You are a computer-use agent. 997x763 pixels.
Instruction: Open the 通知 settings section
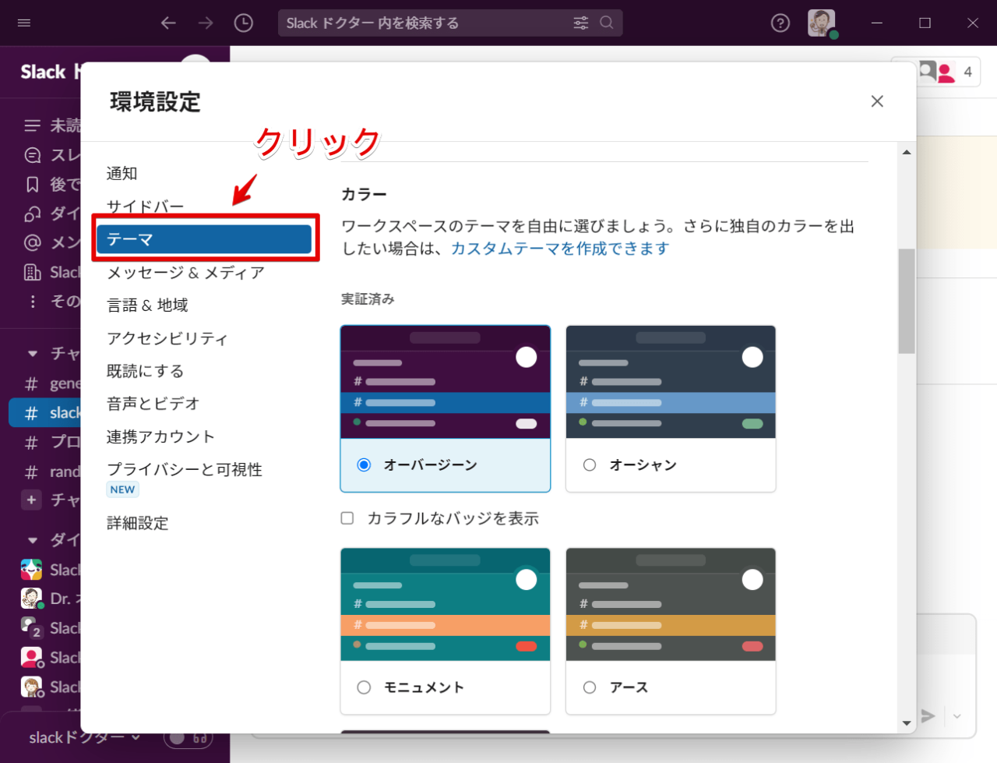pyautogui.click(x=122, y=173)
